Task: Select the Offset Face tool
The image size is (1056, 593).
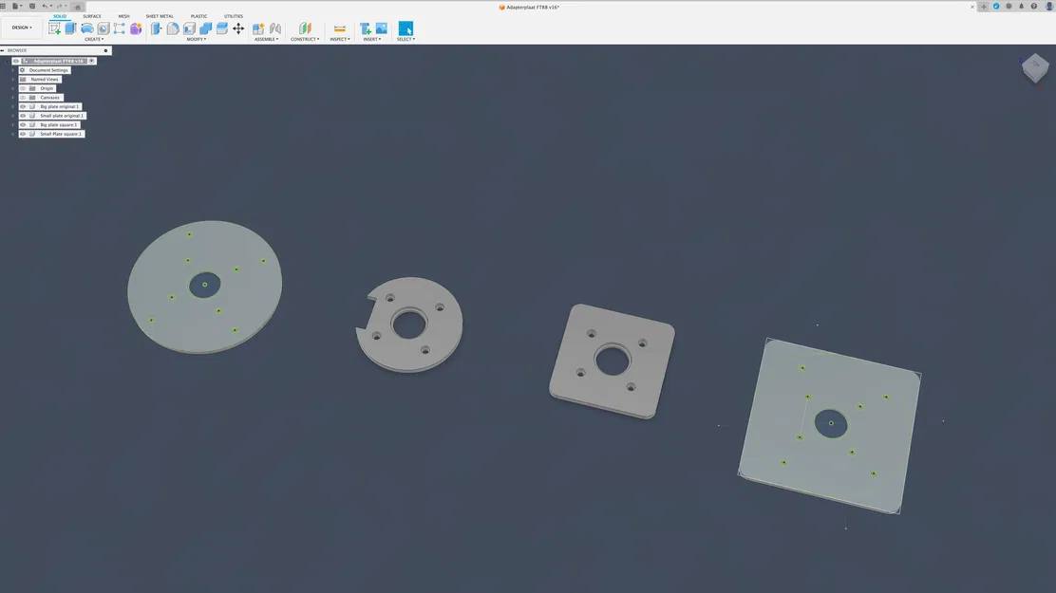Action: (221, 28)
